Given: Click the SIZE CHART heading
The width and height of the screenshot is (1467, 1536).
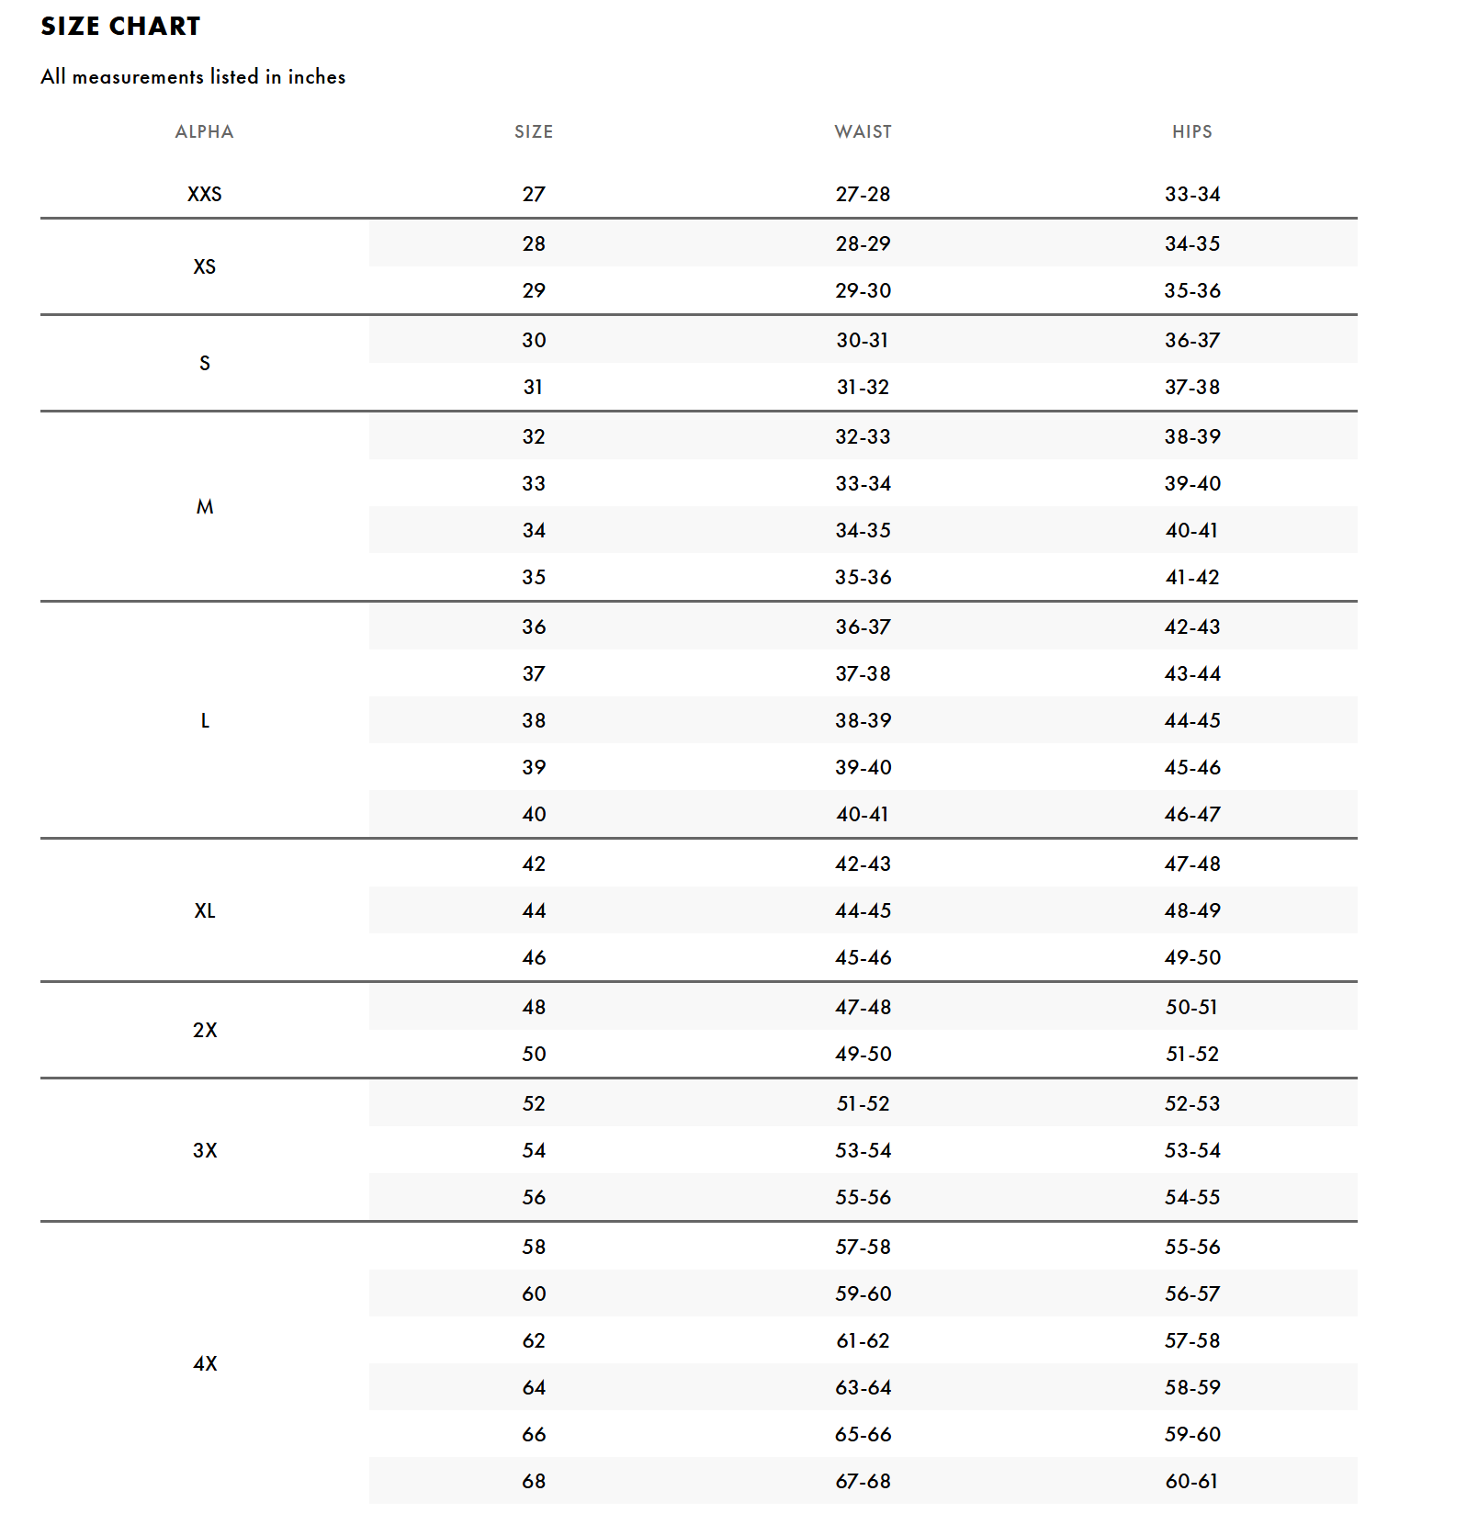Looking at the screenshot, I should [x=120, y=27].
